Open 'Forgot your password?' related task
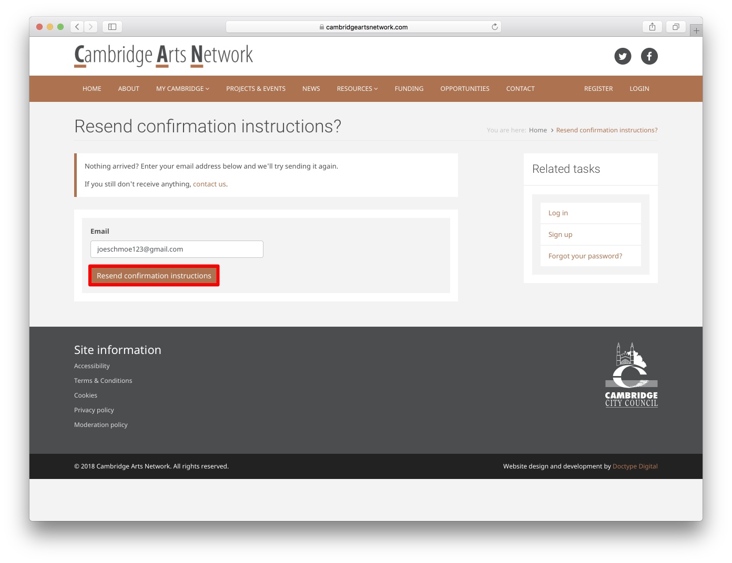The image size is (732, 563). coord(585,256)
